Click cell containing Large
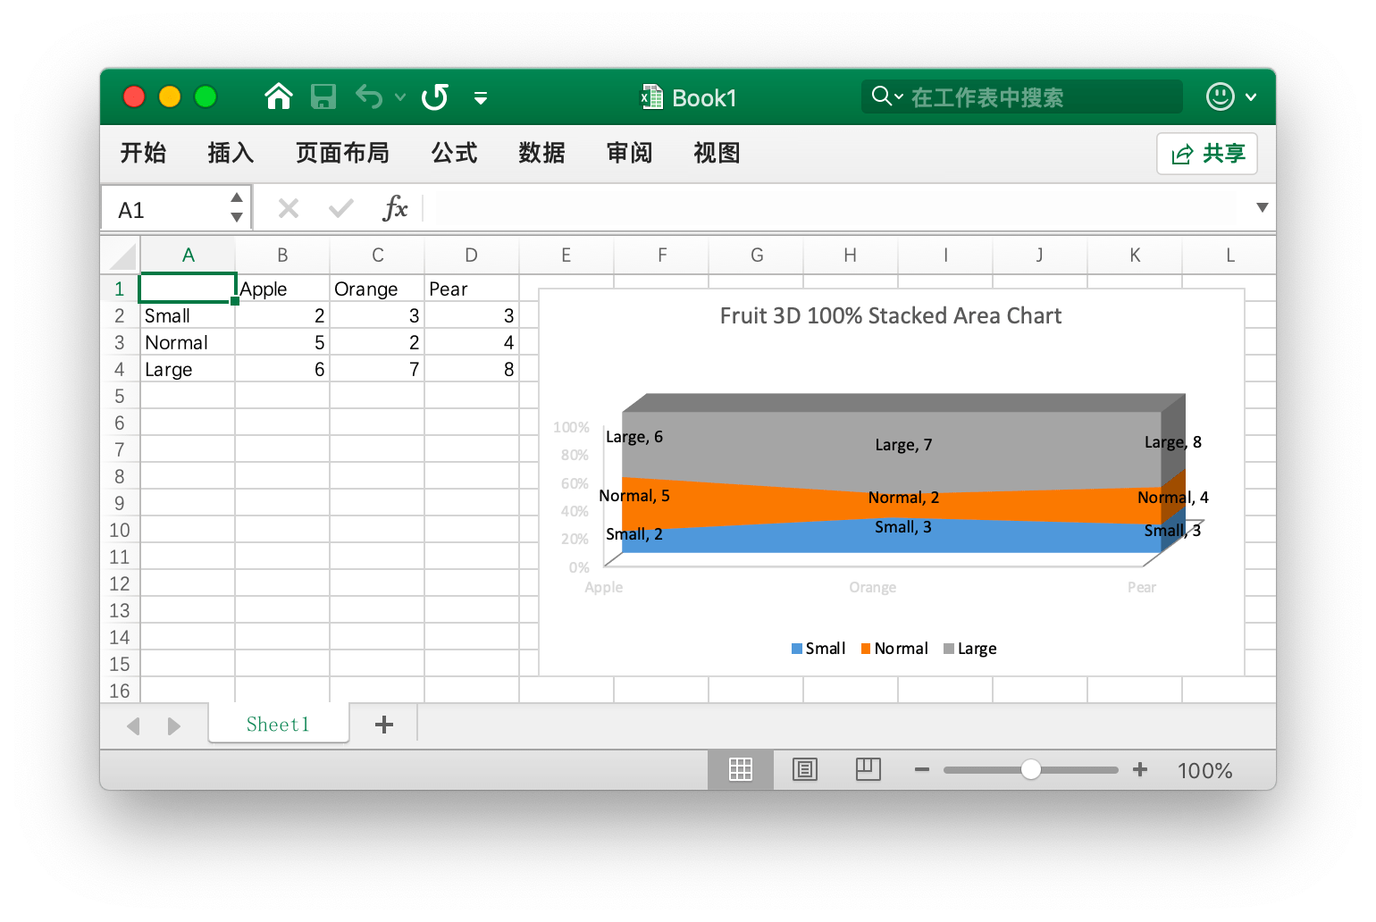1376x922 pixels. [x=188, y=369]
